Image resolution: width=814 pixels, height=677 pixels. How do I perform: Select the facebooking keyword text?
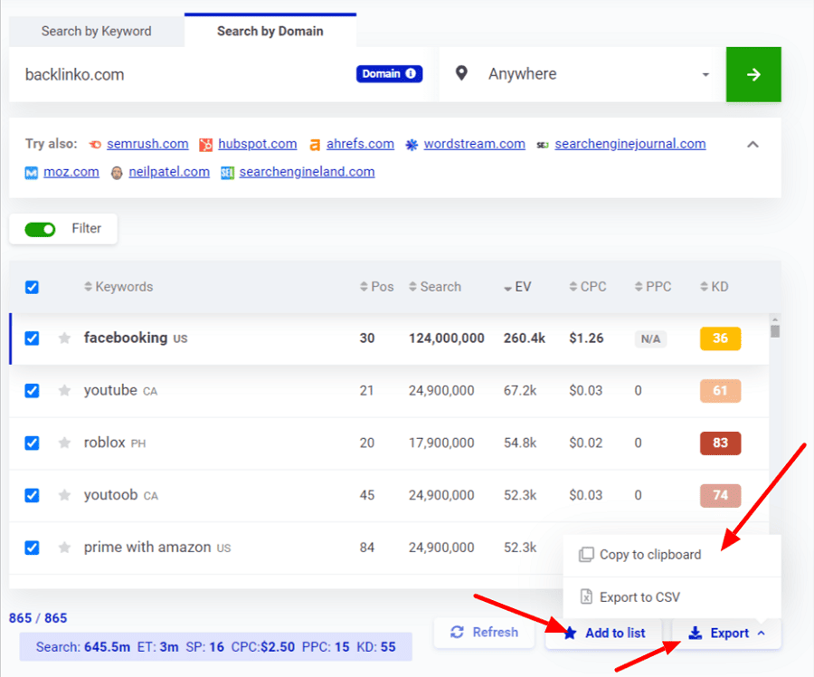coord(126,338)
